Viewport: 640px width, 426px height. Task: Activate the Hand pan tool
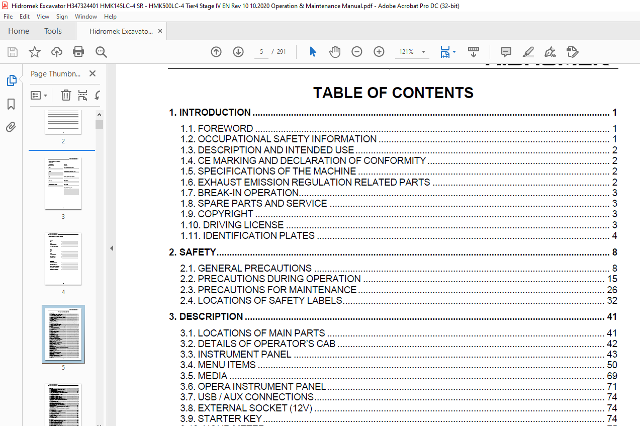335,52
